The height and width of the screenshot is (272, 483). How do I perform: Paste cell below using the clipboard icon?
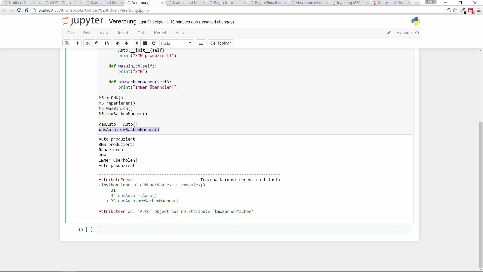coord(107,43)
